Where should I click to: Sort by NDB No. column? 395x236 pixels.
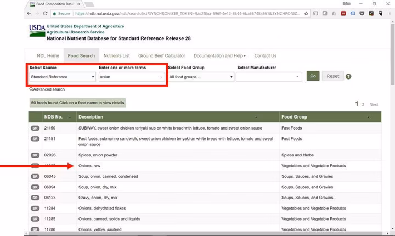point(59,117)
